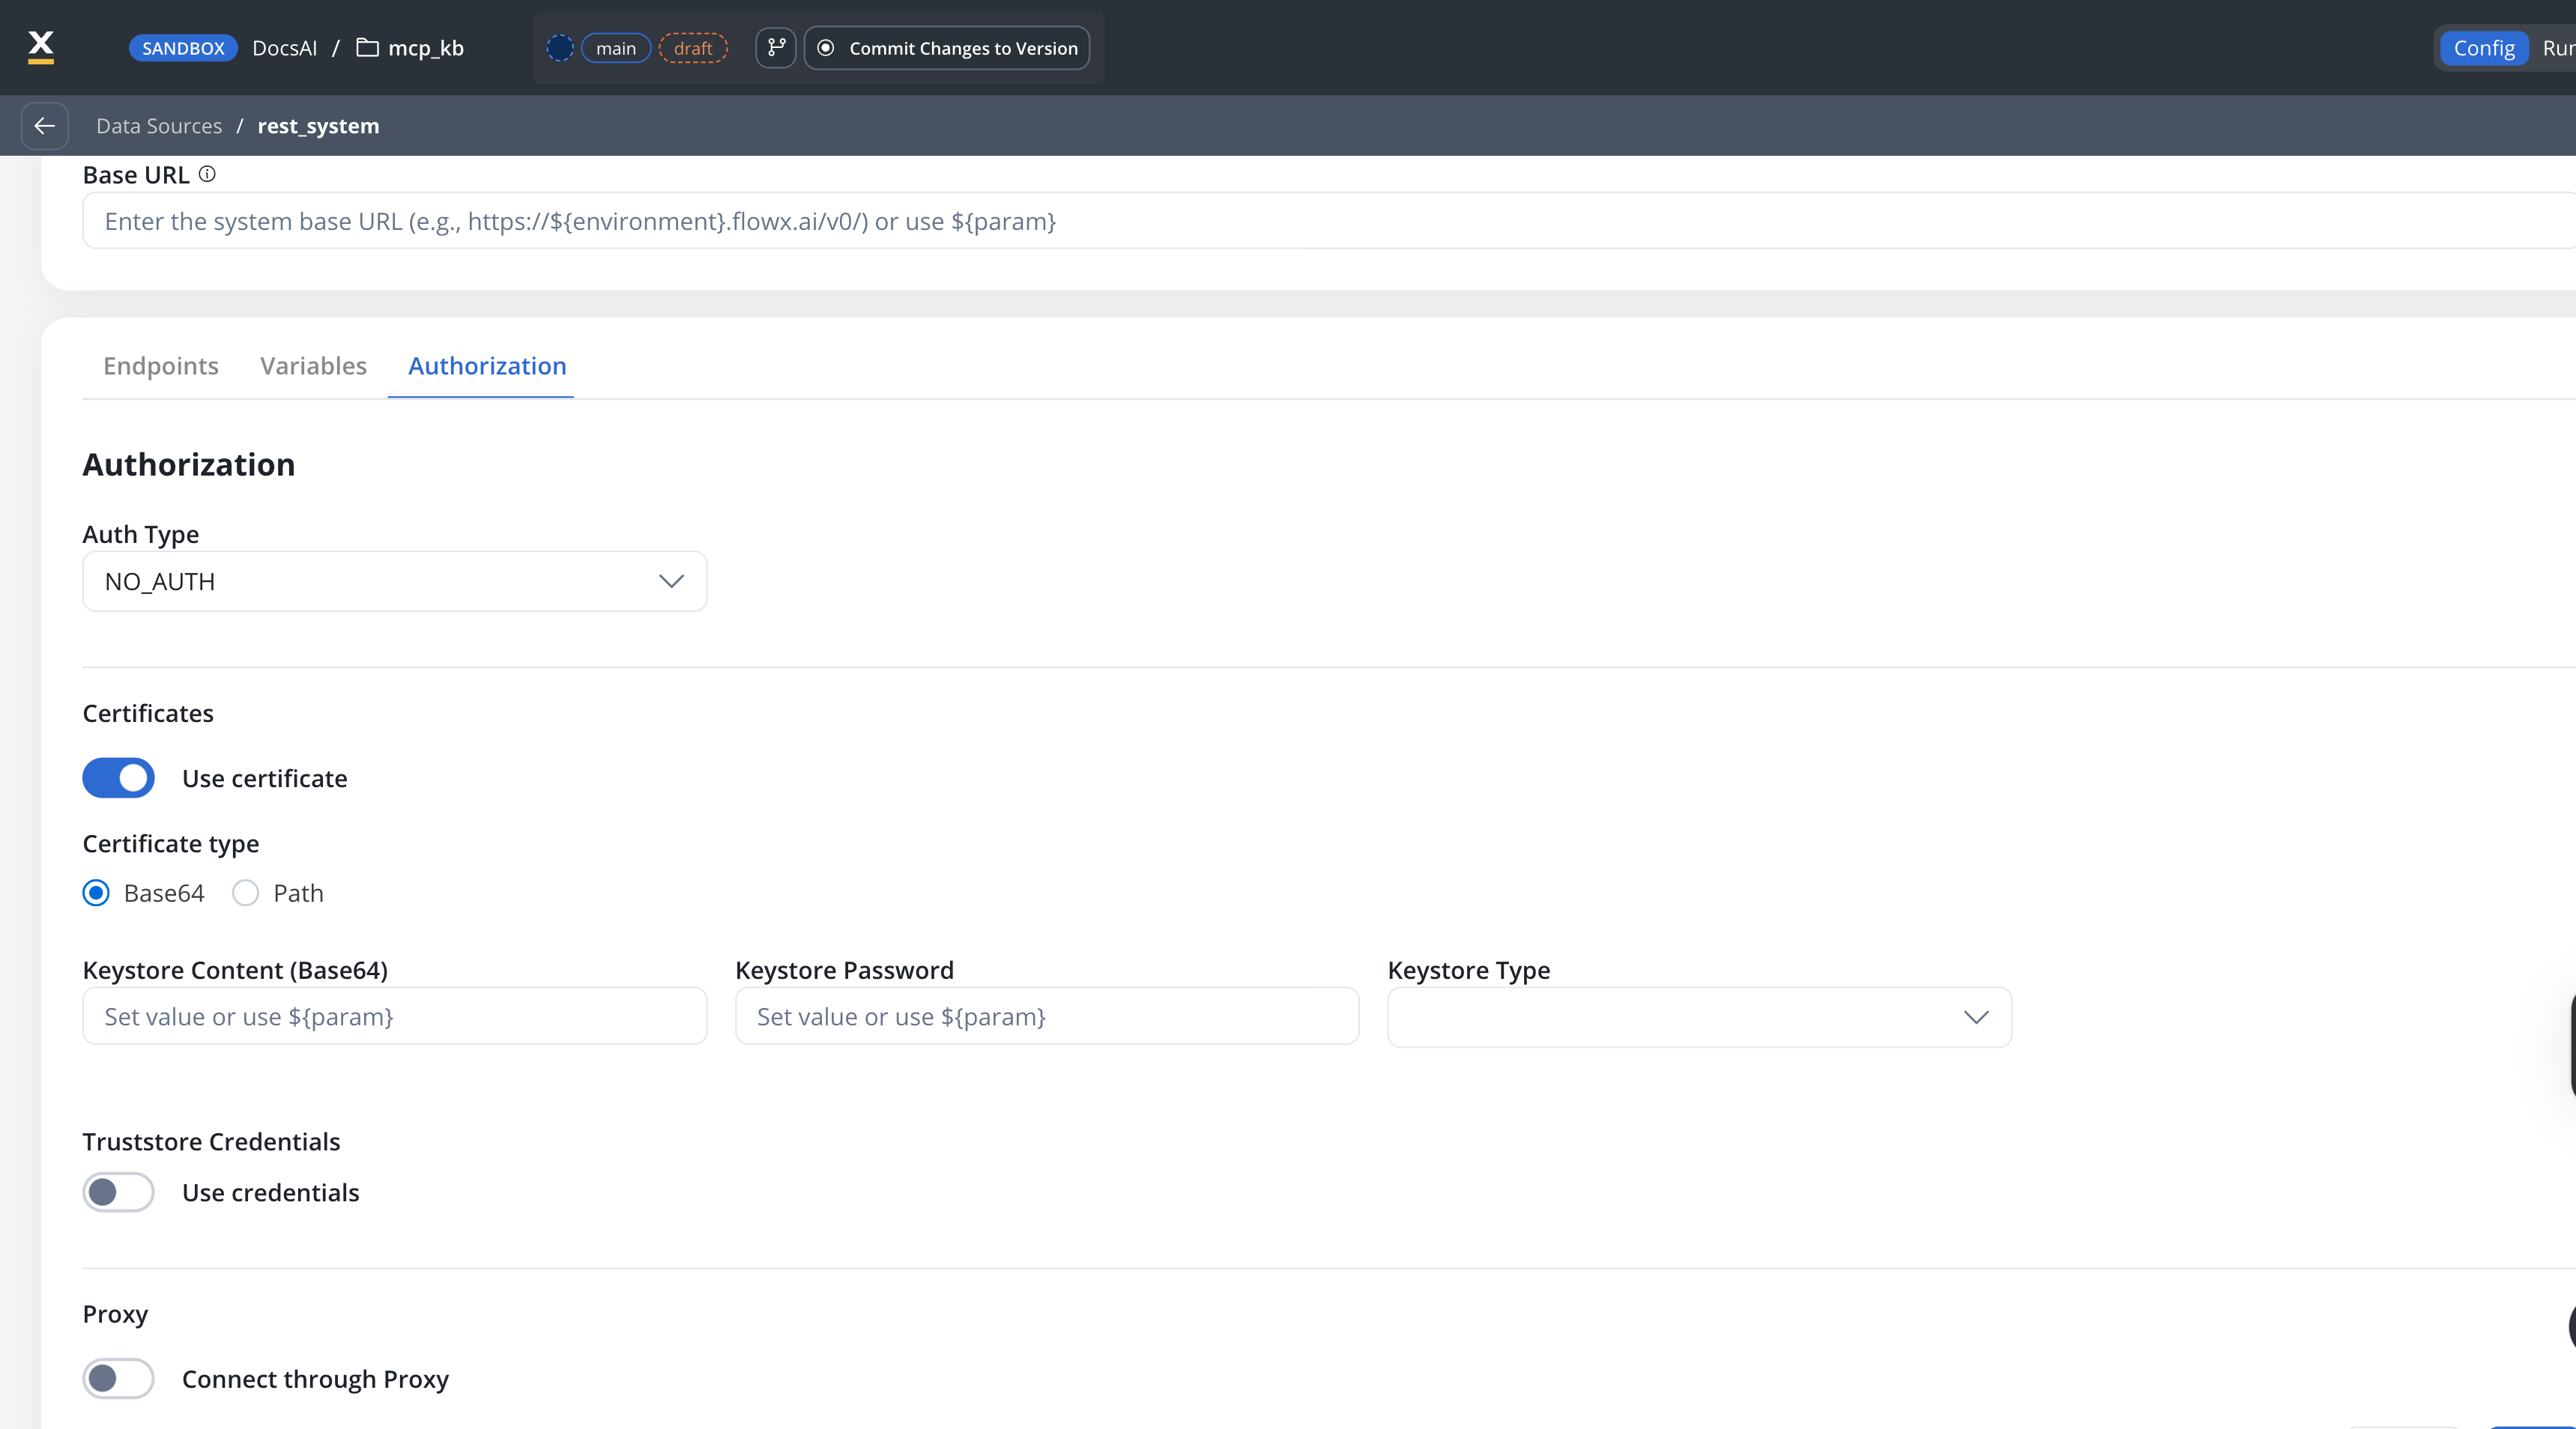Viewport: 2576px width, 1429px height.
Task: Click the dashed circle status icon
Action: point(560,48)
